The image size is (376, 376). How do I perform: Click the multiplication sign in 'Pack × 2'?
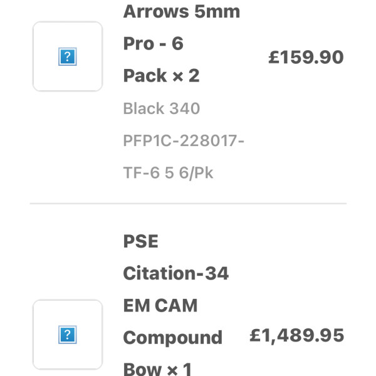tap(178, 77)
